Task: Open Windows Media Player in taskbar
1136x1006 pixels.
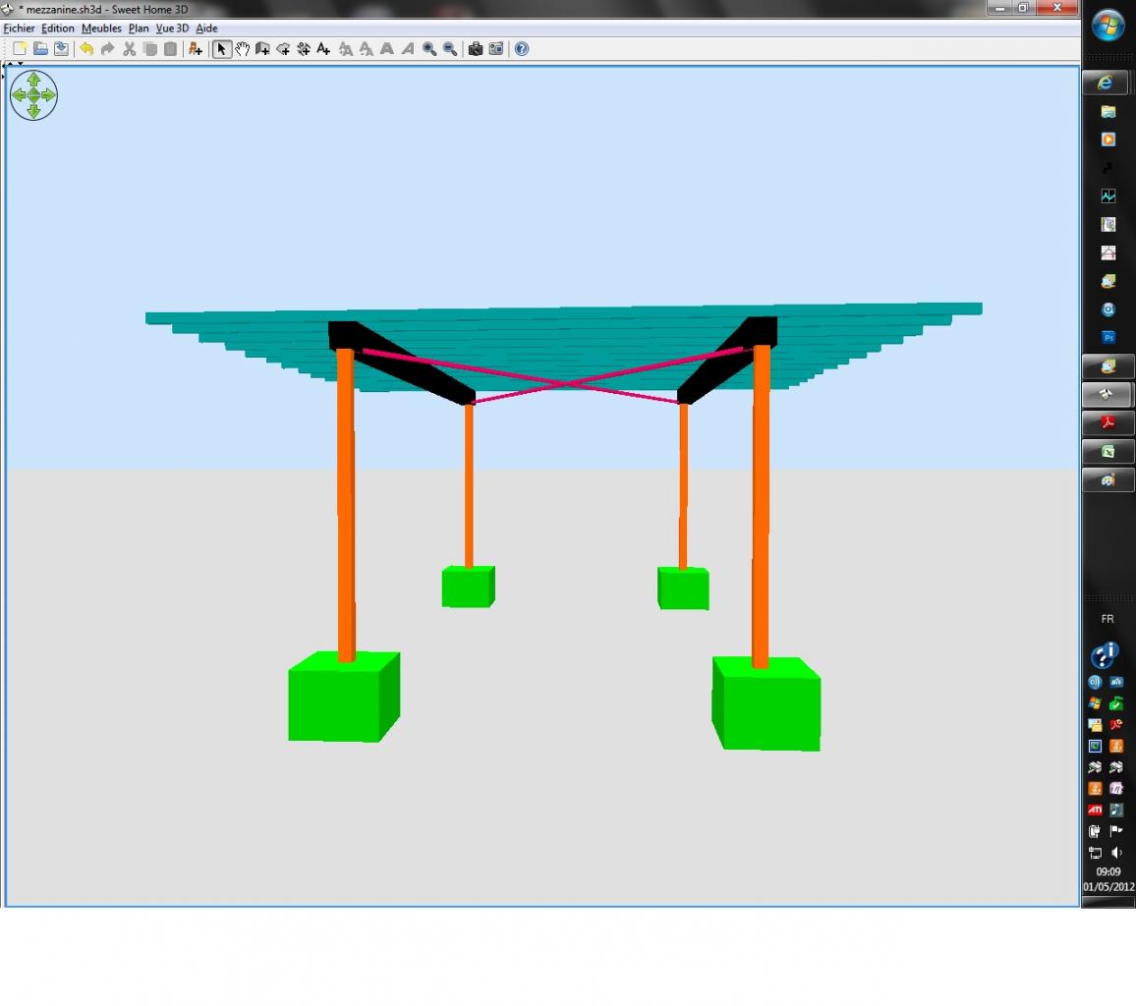Action: point(1108,140)
